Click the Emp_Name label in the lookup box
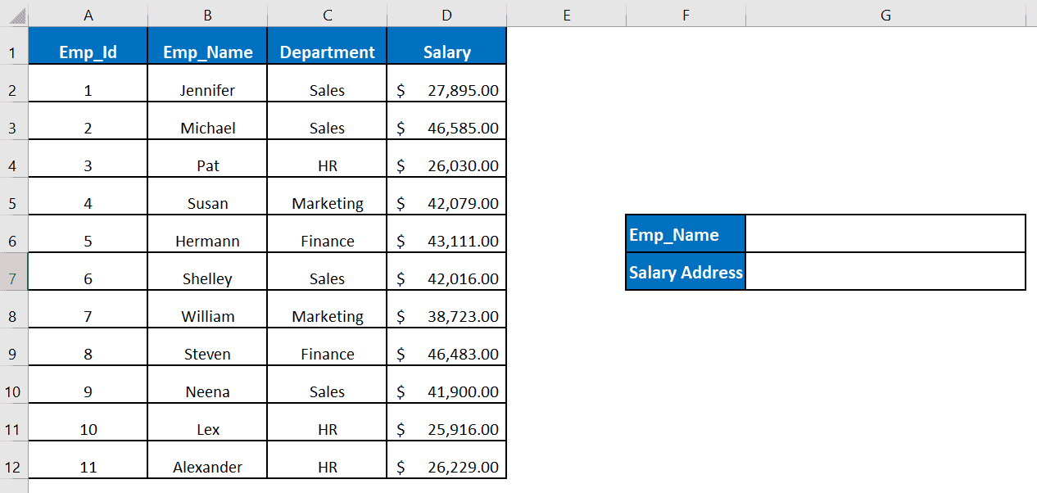The width and height of the screenshot is (1037, 493). 685,234
